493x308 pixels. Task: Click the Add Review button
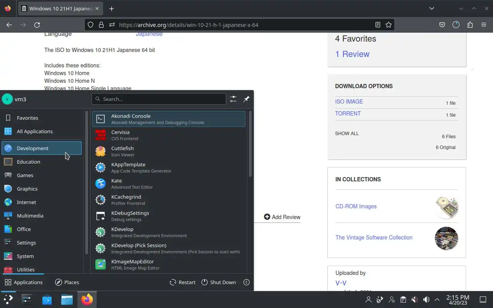[x=282, y=217]
